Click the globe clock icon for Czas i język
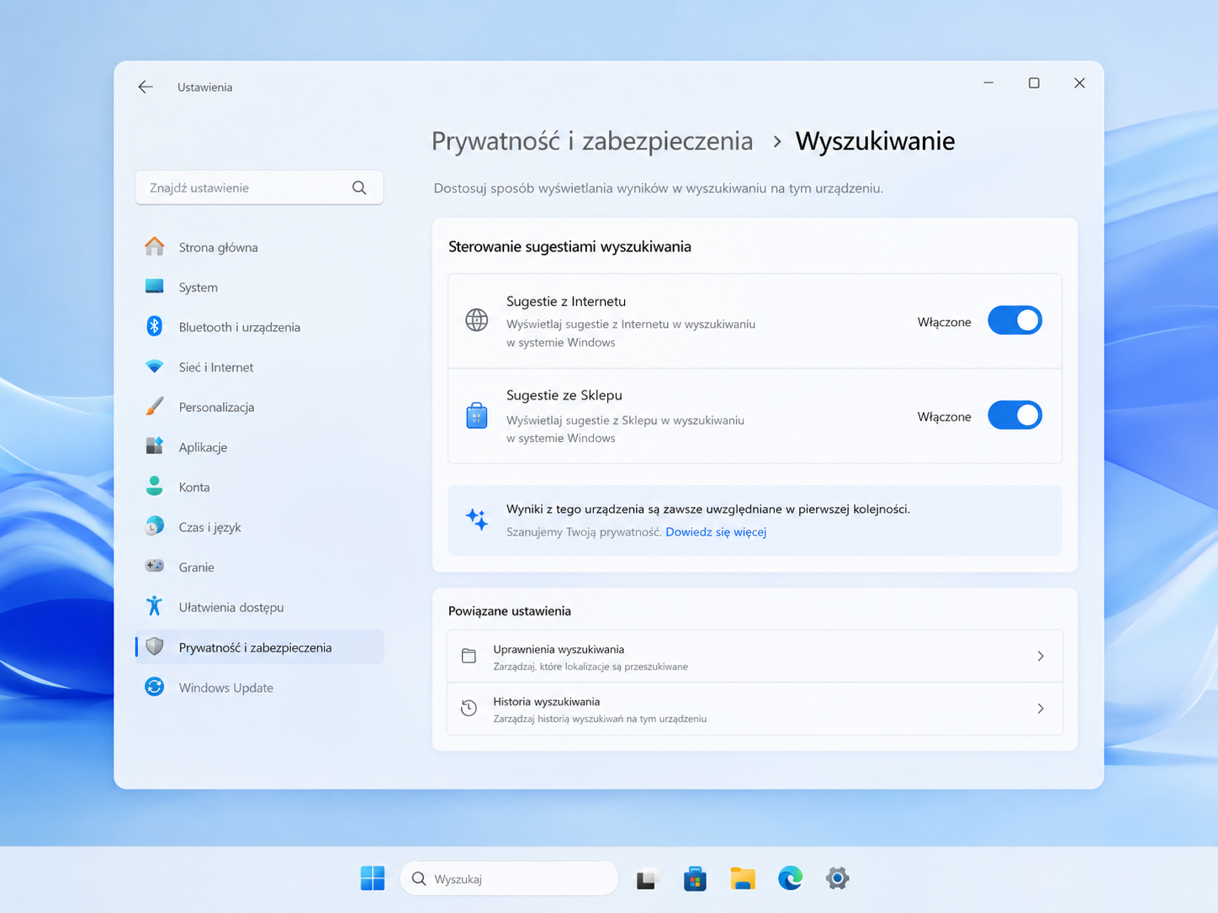 155,526
